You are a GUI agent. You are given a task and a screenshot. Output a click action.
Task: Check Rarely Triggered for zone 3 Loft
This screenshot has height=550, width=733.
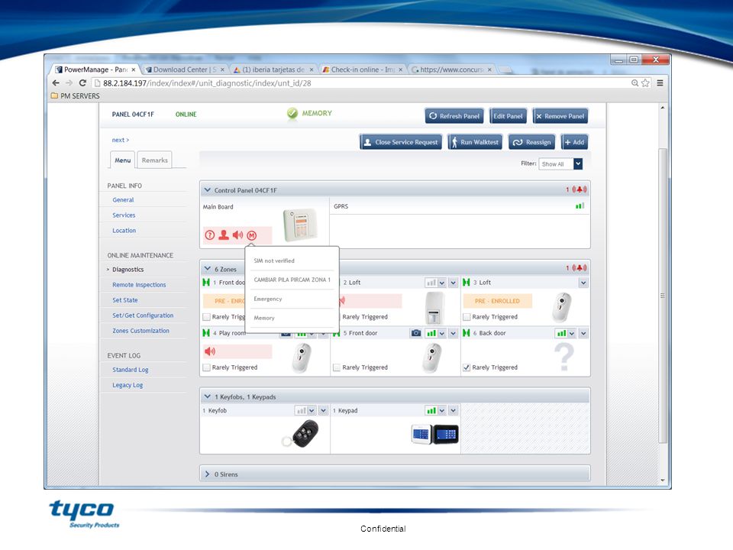pyautogui.click(x=467, y=317)
